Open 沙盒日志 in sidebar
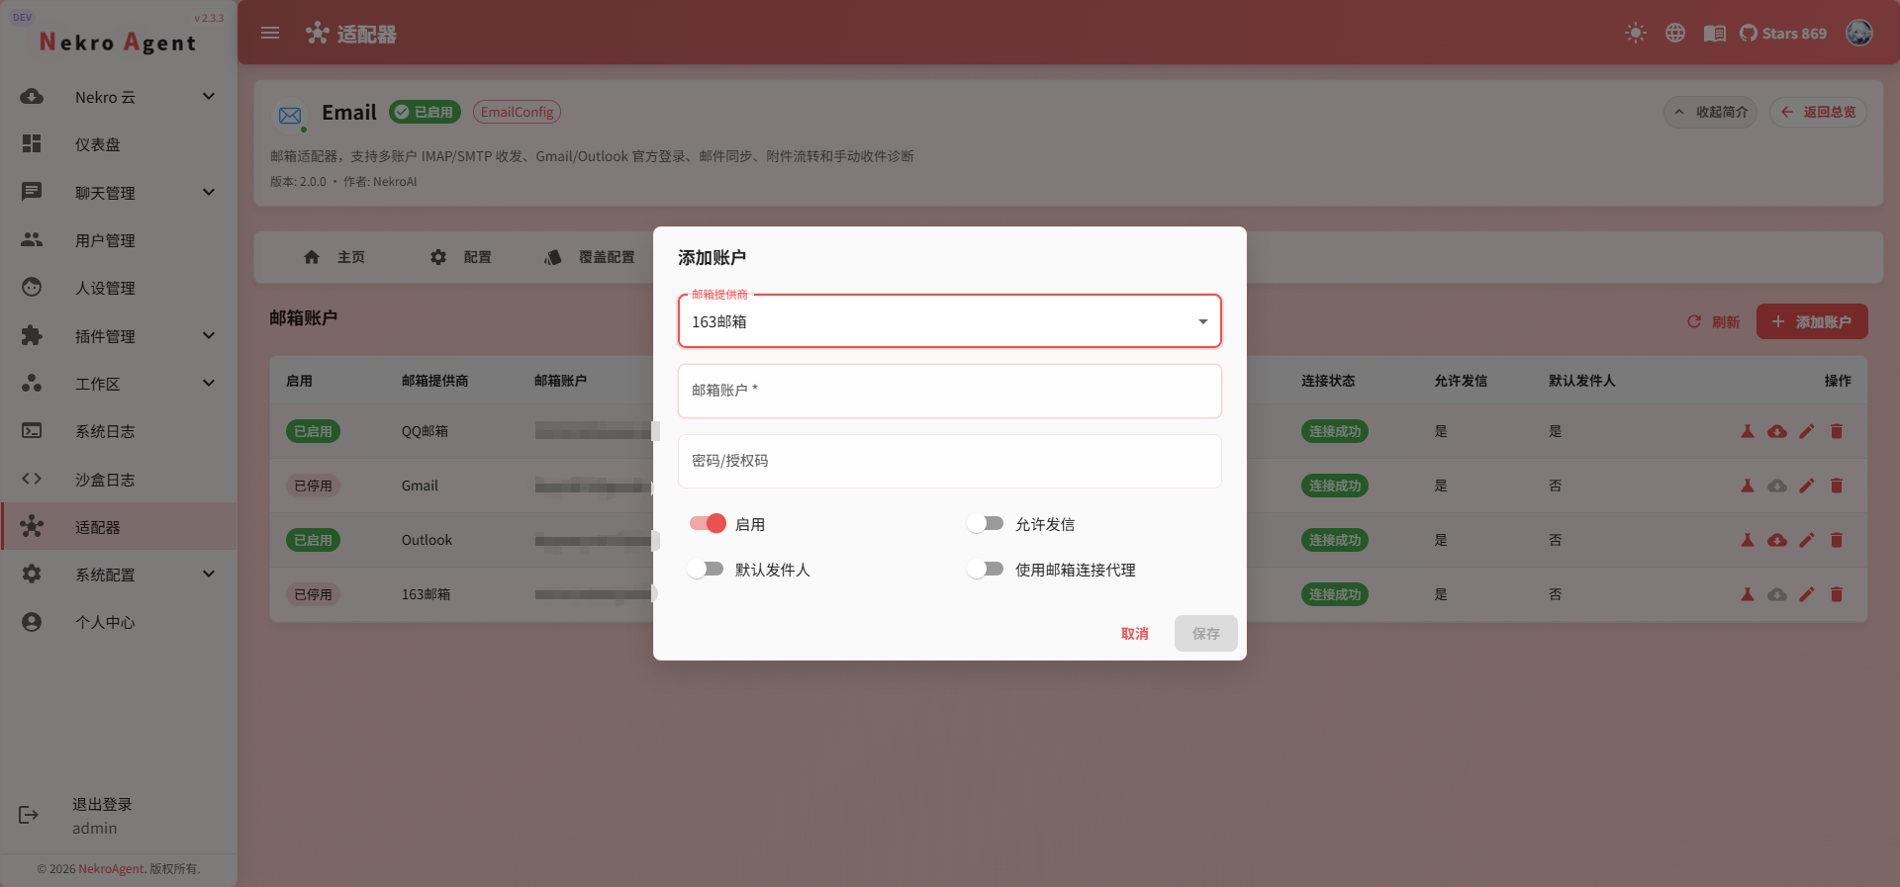1900x887 pixels. (119, 480)
